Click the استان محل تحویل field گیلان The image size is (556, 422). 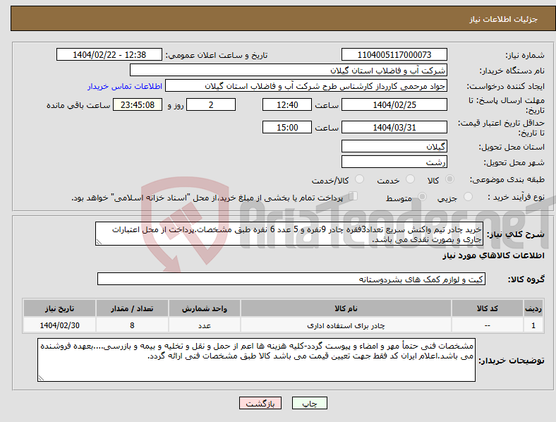[x=394, y=146]
